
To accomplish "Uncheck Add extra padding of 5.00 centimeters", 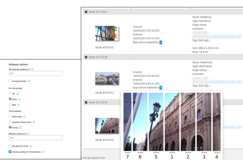I will pyautogui.click(x=10, y=152).
